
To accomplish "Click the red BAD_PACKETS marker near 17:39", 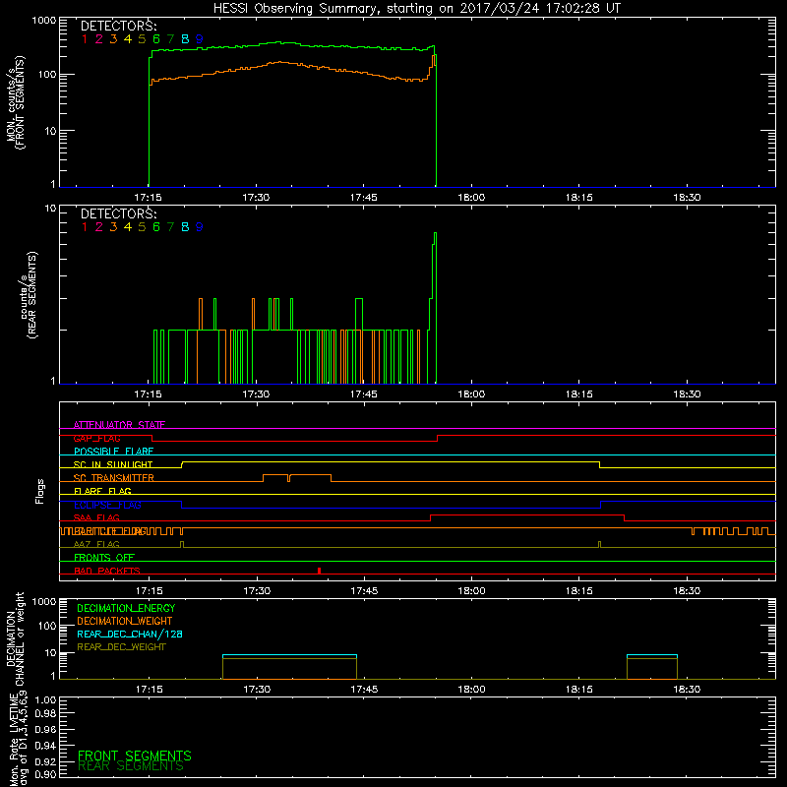I will click(319, 571).
